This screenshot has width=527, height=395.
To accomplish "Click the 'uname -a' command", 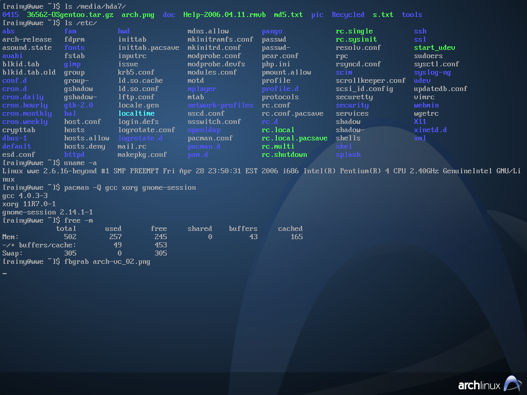I will tap(80, 163).
